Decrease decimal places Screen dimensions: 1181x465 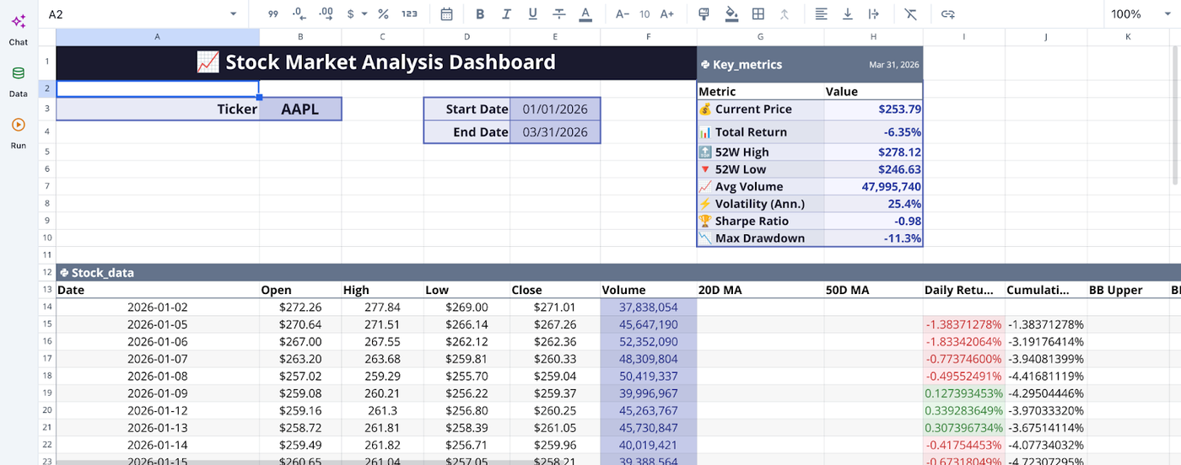(x=299, y=13)
